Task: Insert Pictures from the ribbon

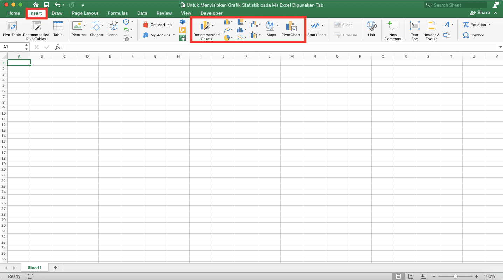Action: 78,29
